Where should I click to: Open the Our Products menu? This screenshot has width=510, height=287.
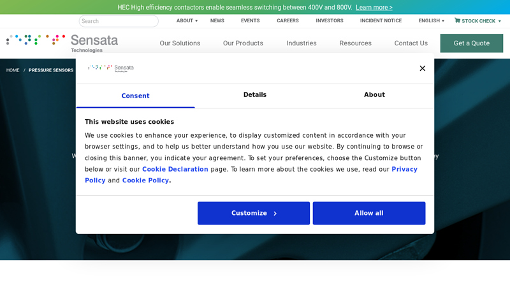pos(243,43)
